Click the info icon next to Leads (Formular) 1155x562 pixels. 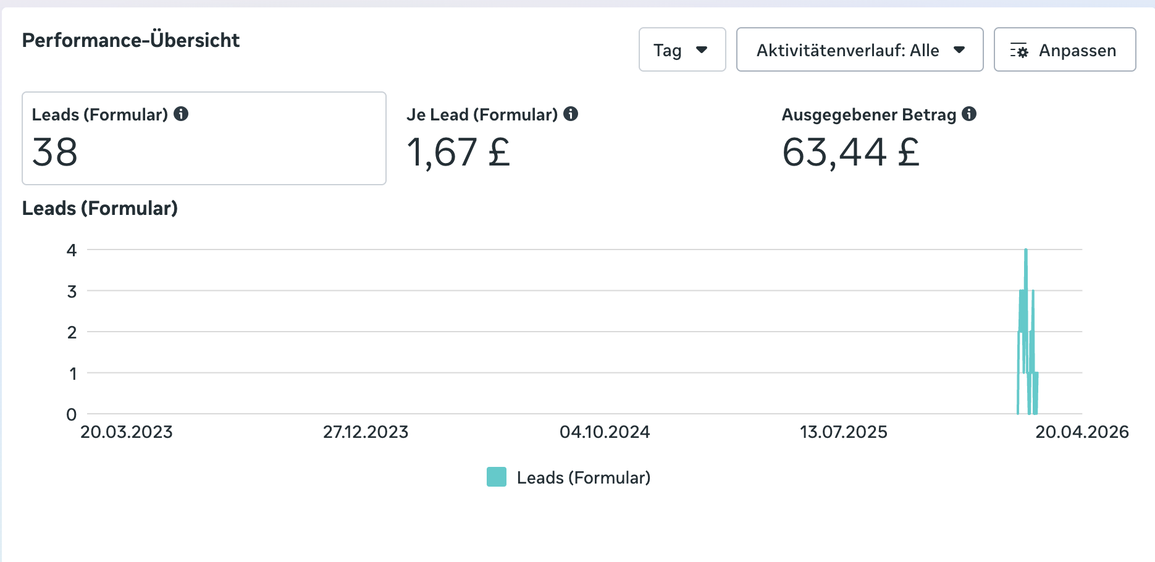click(182, 114)
